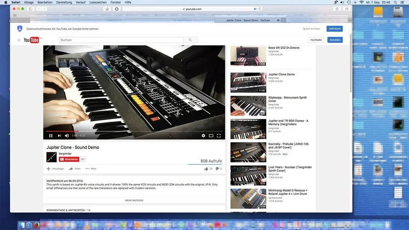Screen dimensions: 409x230
Task: Mute tab audio in address bar
Action: 255,9
